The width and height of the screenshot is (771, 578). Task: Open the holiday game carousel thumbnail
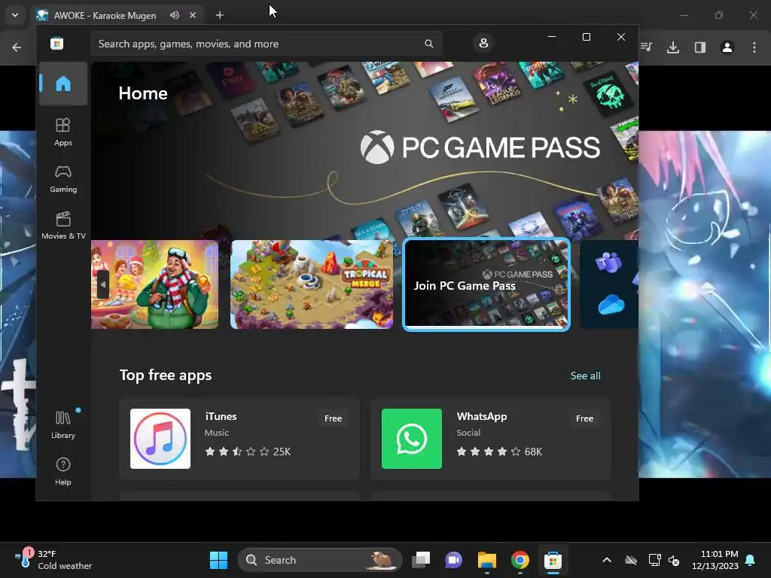[x=154, y=284]
